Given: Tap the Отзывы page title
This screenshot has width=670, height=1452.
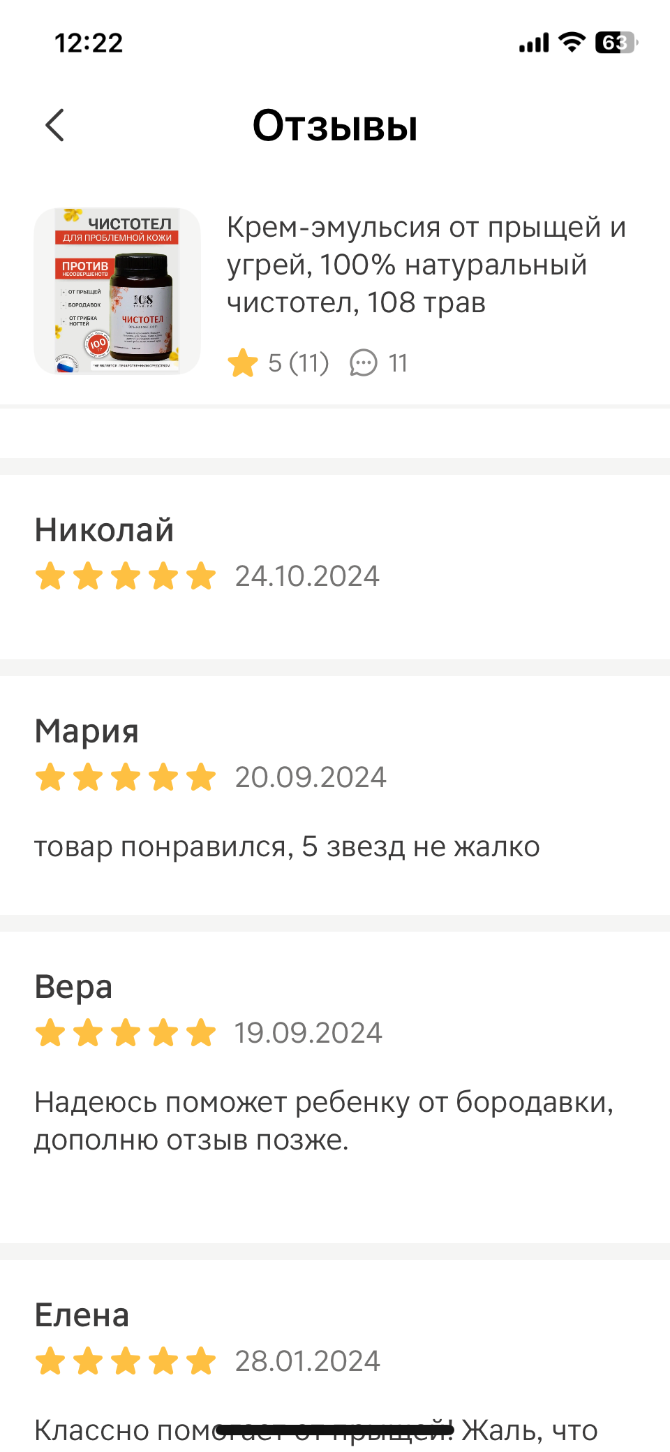Looking at the screenshot, I should click(x=335, y=126).
